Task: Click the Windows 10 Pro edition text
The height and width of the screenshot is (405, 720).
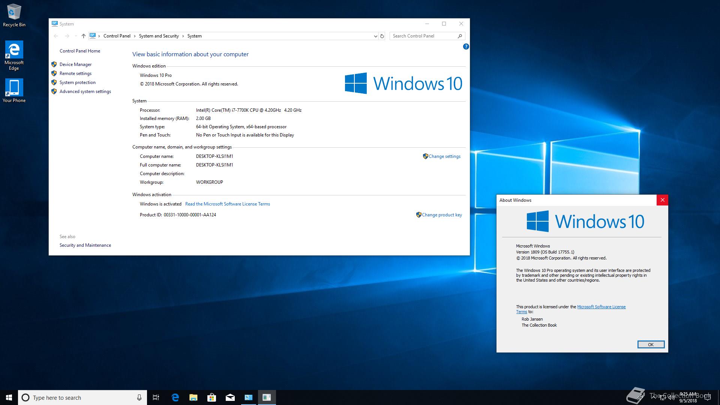Action: pos(156,75)
